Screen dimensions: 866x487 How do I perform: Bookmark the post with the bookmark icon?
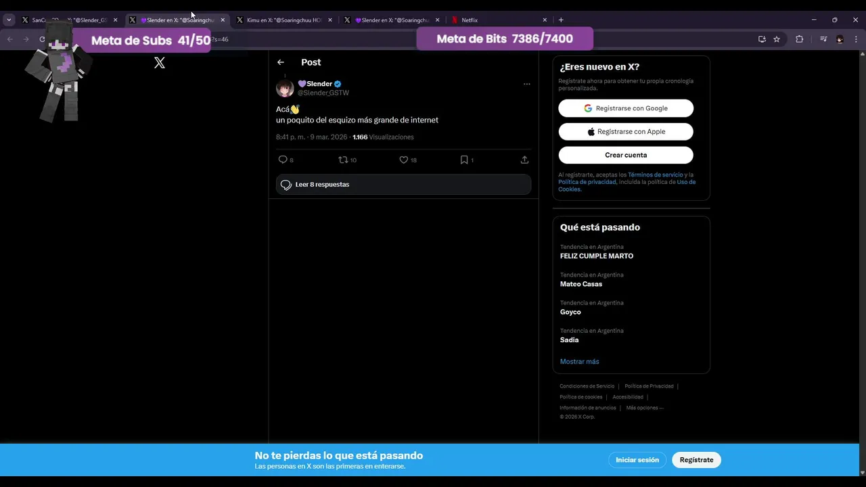(x=464, y=160)
